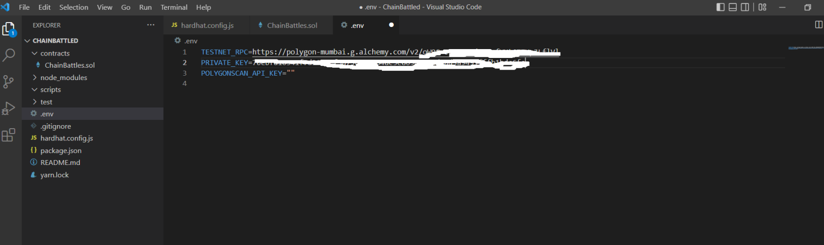Image resolution: width=824 pixels, height=245 pixels.
Task: Open README.md in the explorer
Action: tap(60, 163)
